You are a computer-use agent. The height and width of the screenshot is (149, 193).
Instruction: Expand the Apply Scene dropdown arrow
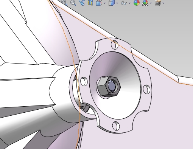(x=151, y=3)
